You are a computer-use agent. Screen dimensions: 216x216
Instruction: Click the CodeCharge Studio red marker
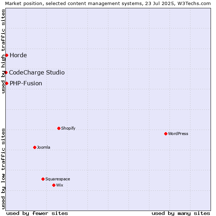click(6, 72)
